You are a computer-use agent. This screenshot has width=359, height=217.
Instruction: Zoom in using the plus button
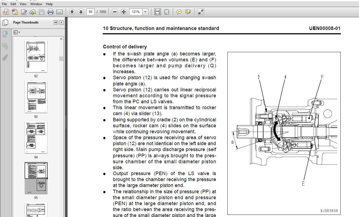coord(124,12)
